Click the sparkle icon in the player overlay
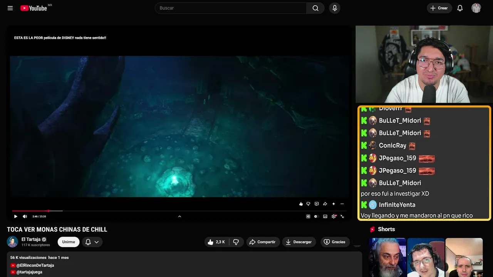This screenshot has height=277, width=493. point(334,204)
